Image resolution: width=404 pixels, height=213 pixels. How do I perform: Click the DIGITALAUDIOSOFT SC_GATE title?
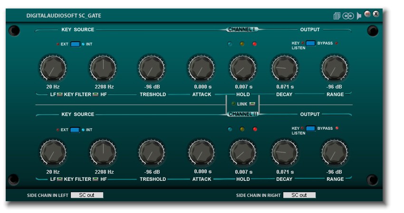[x=64, y=16]
